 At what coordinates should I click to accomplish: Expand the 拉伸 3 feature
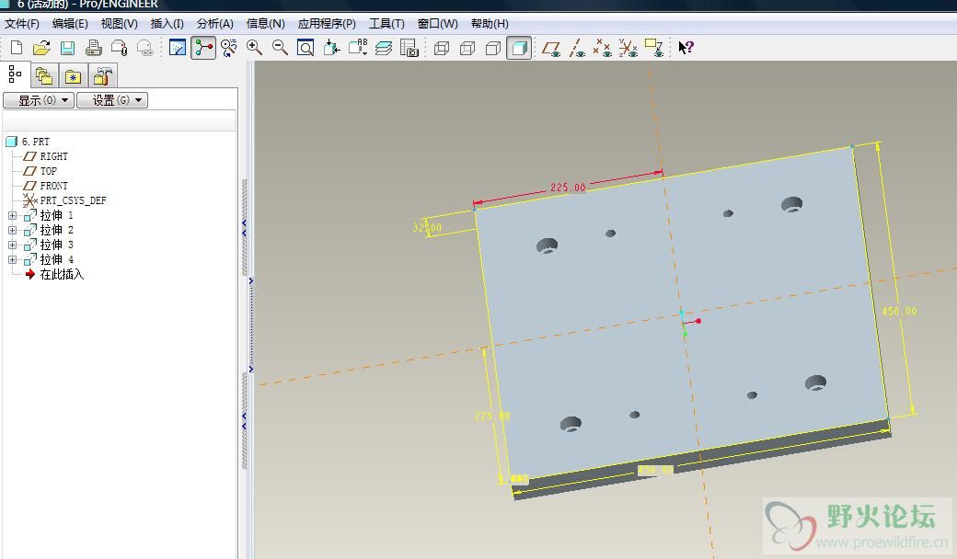point(12,245)
